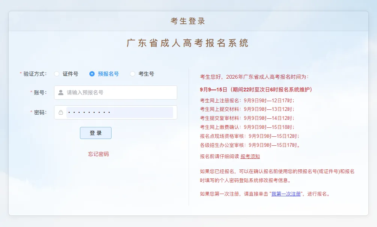Screen dimensions: 377x227
Task: Select the 预报名号 radio button
Action: click(92, 74)
